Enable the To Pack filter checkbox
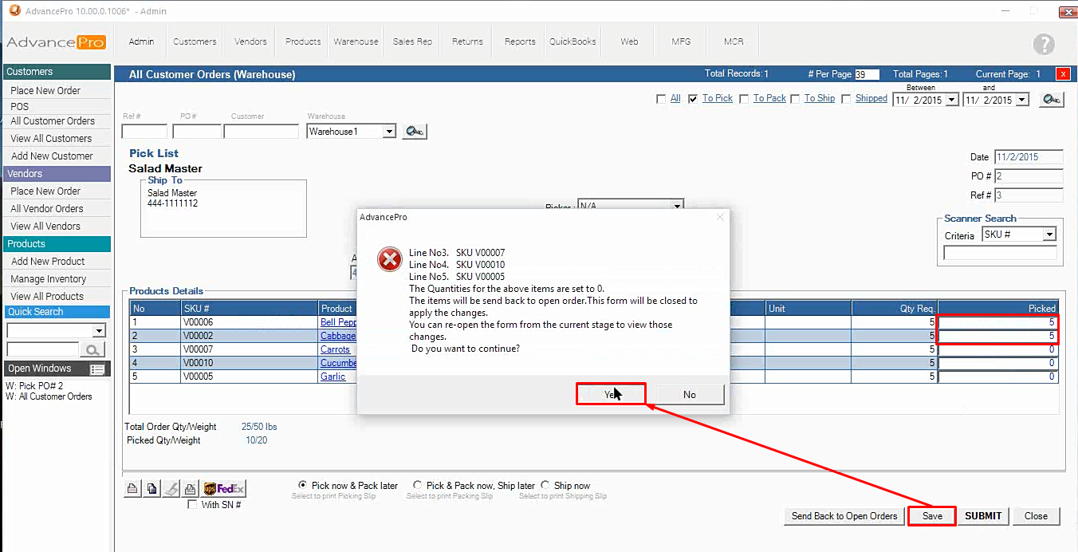Viewport: 1078px width, 552px height. tap(744, 99)
